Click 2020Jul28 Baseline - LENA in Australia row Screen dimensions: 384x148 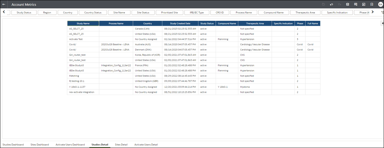pos(116,44)
